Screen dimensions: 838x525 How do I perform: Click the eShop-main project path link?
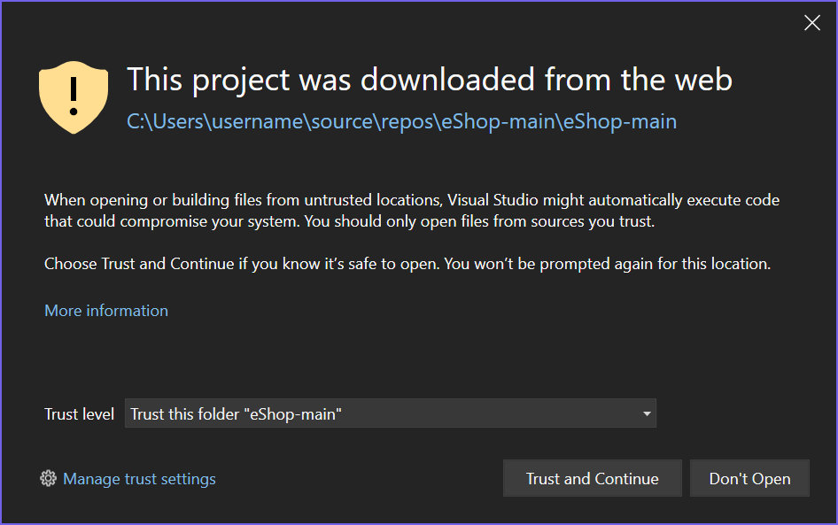coord(401,121)
